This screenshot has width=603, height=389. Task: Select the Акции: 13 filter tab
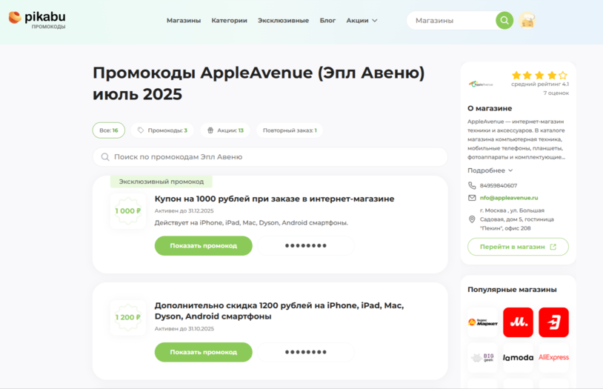point(225,130)
